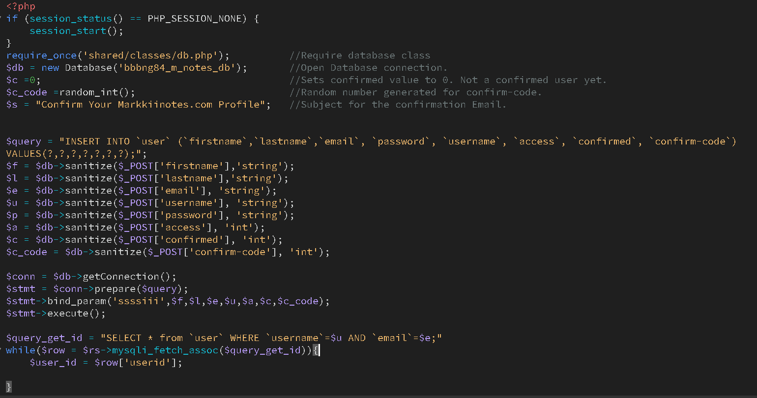Image resolution: width=757 pixels, height=398 pixels.
Task: Click the //Subject for the confirmation Email comment
Action: 398,105
